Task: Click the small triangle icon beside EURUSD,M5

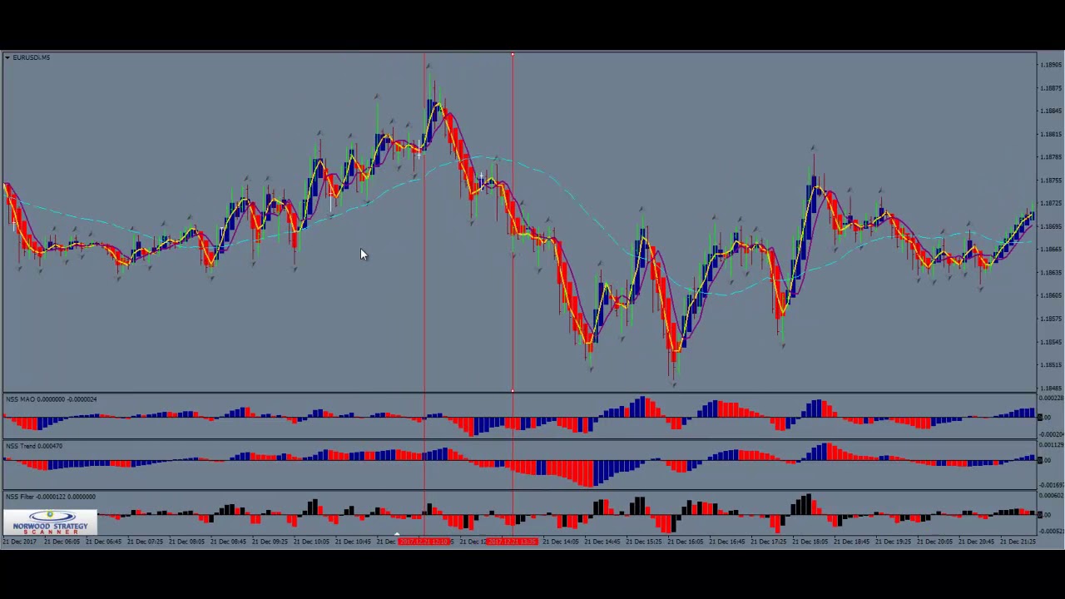Action: [x=7, y=57]
